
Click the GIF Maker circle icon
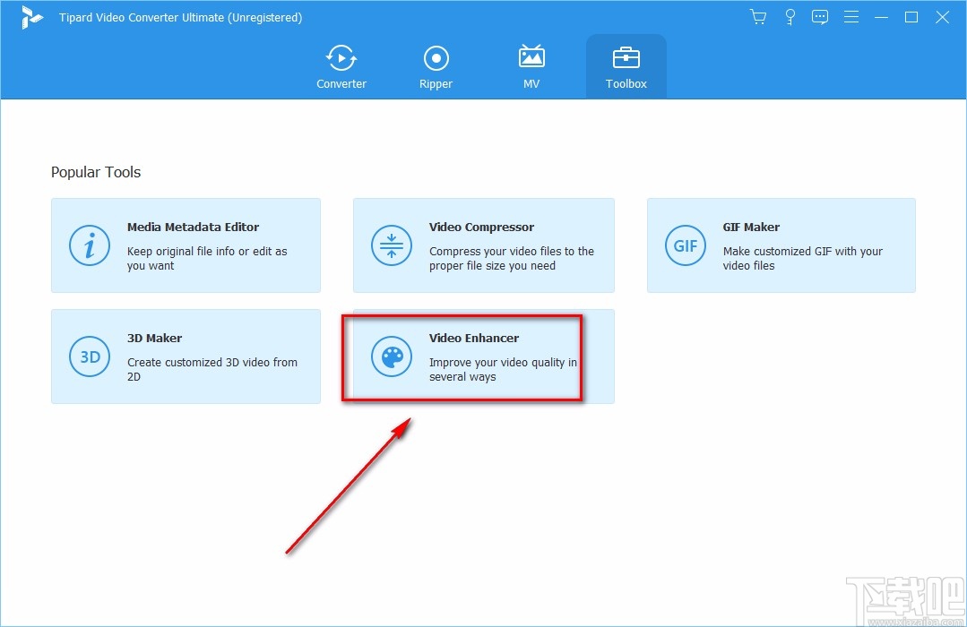[686, 245]
